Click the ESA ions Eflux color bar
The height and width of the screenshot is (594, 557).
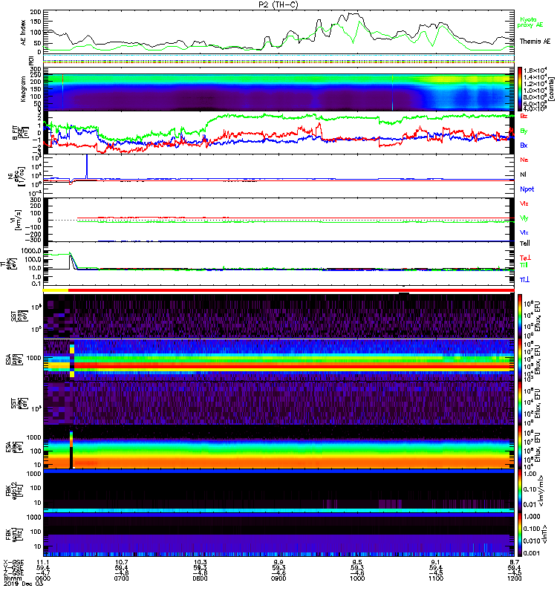point(520,359)
